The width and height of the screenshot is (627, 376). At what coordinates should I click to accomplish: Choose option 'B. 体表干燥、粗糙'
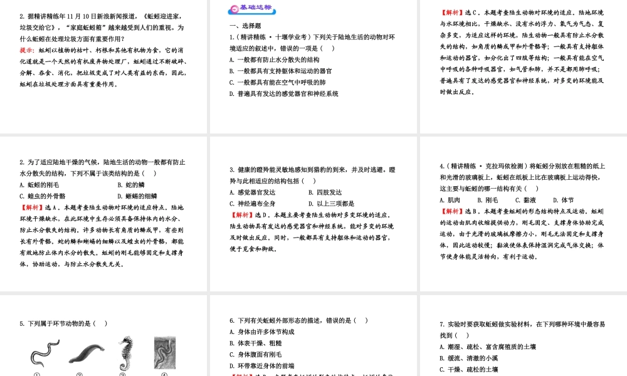(256, 343)
